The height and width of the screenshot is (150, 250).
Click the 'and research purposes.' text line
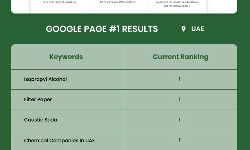(177, 6)
